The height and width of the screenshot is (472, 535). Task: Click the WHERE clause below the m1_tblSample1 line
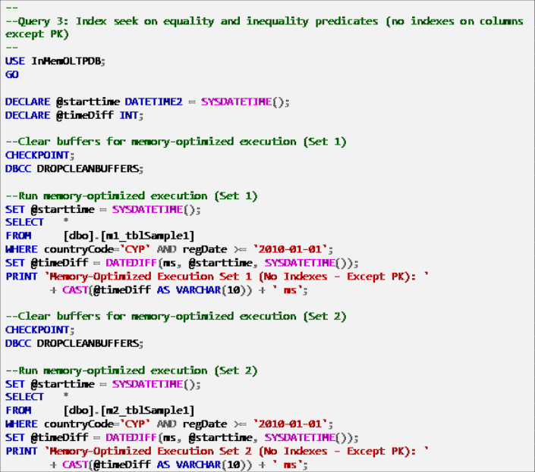(169, 249)
